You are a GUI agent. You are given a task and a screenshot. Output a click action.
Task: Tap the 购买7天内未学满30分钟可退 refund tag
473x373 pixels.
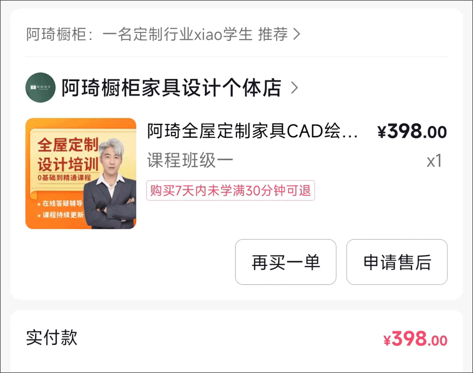tap(231, 191)
